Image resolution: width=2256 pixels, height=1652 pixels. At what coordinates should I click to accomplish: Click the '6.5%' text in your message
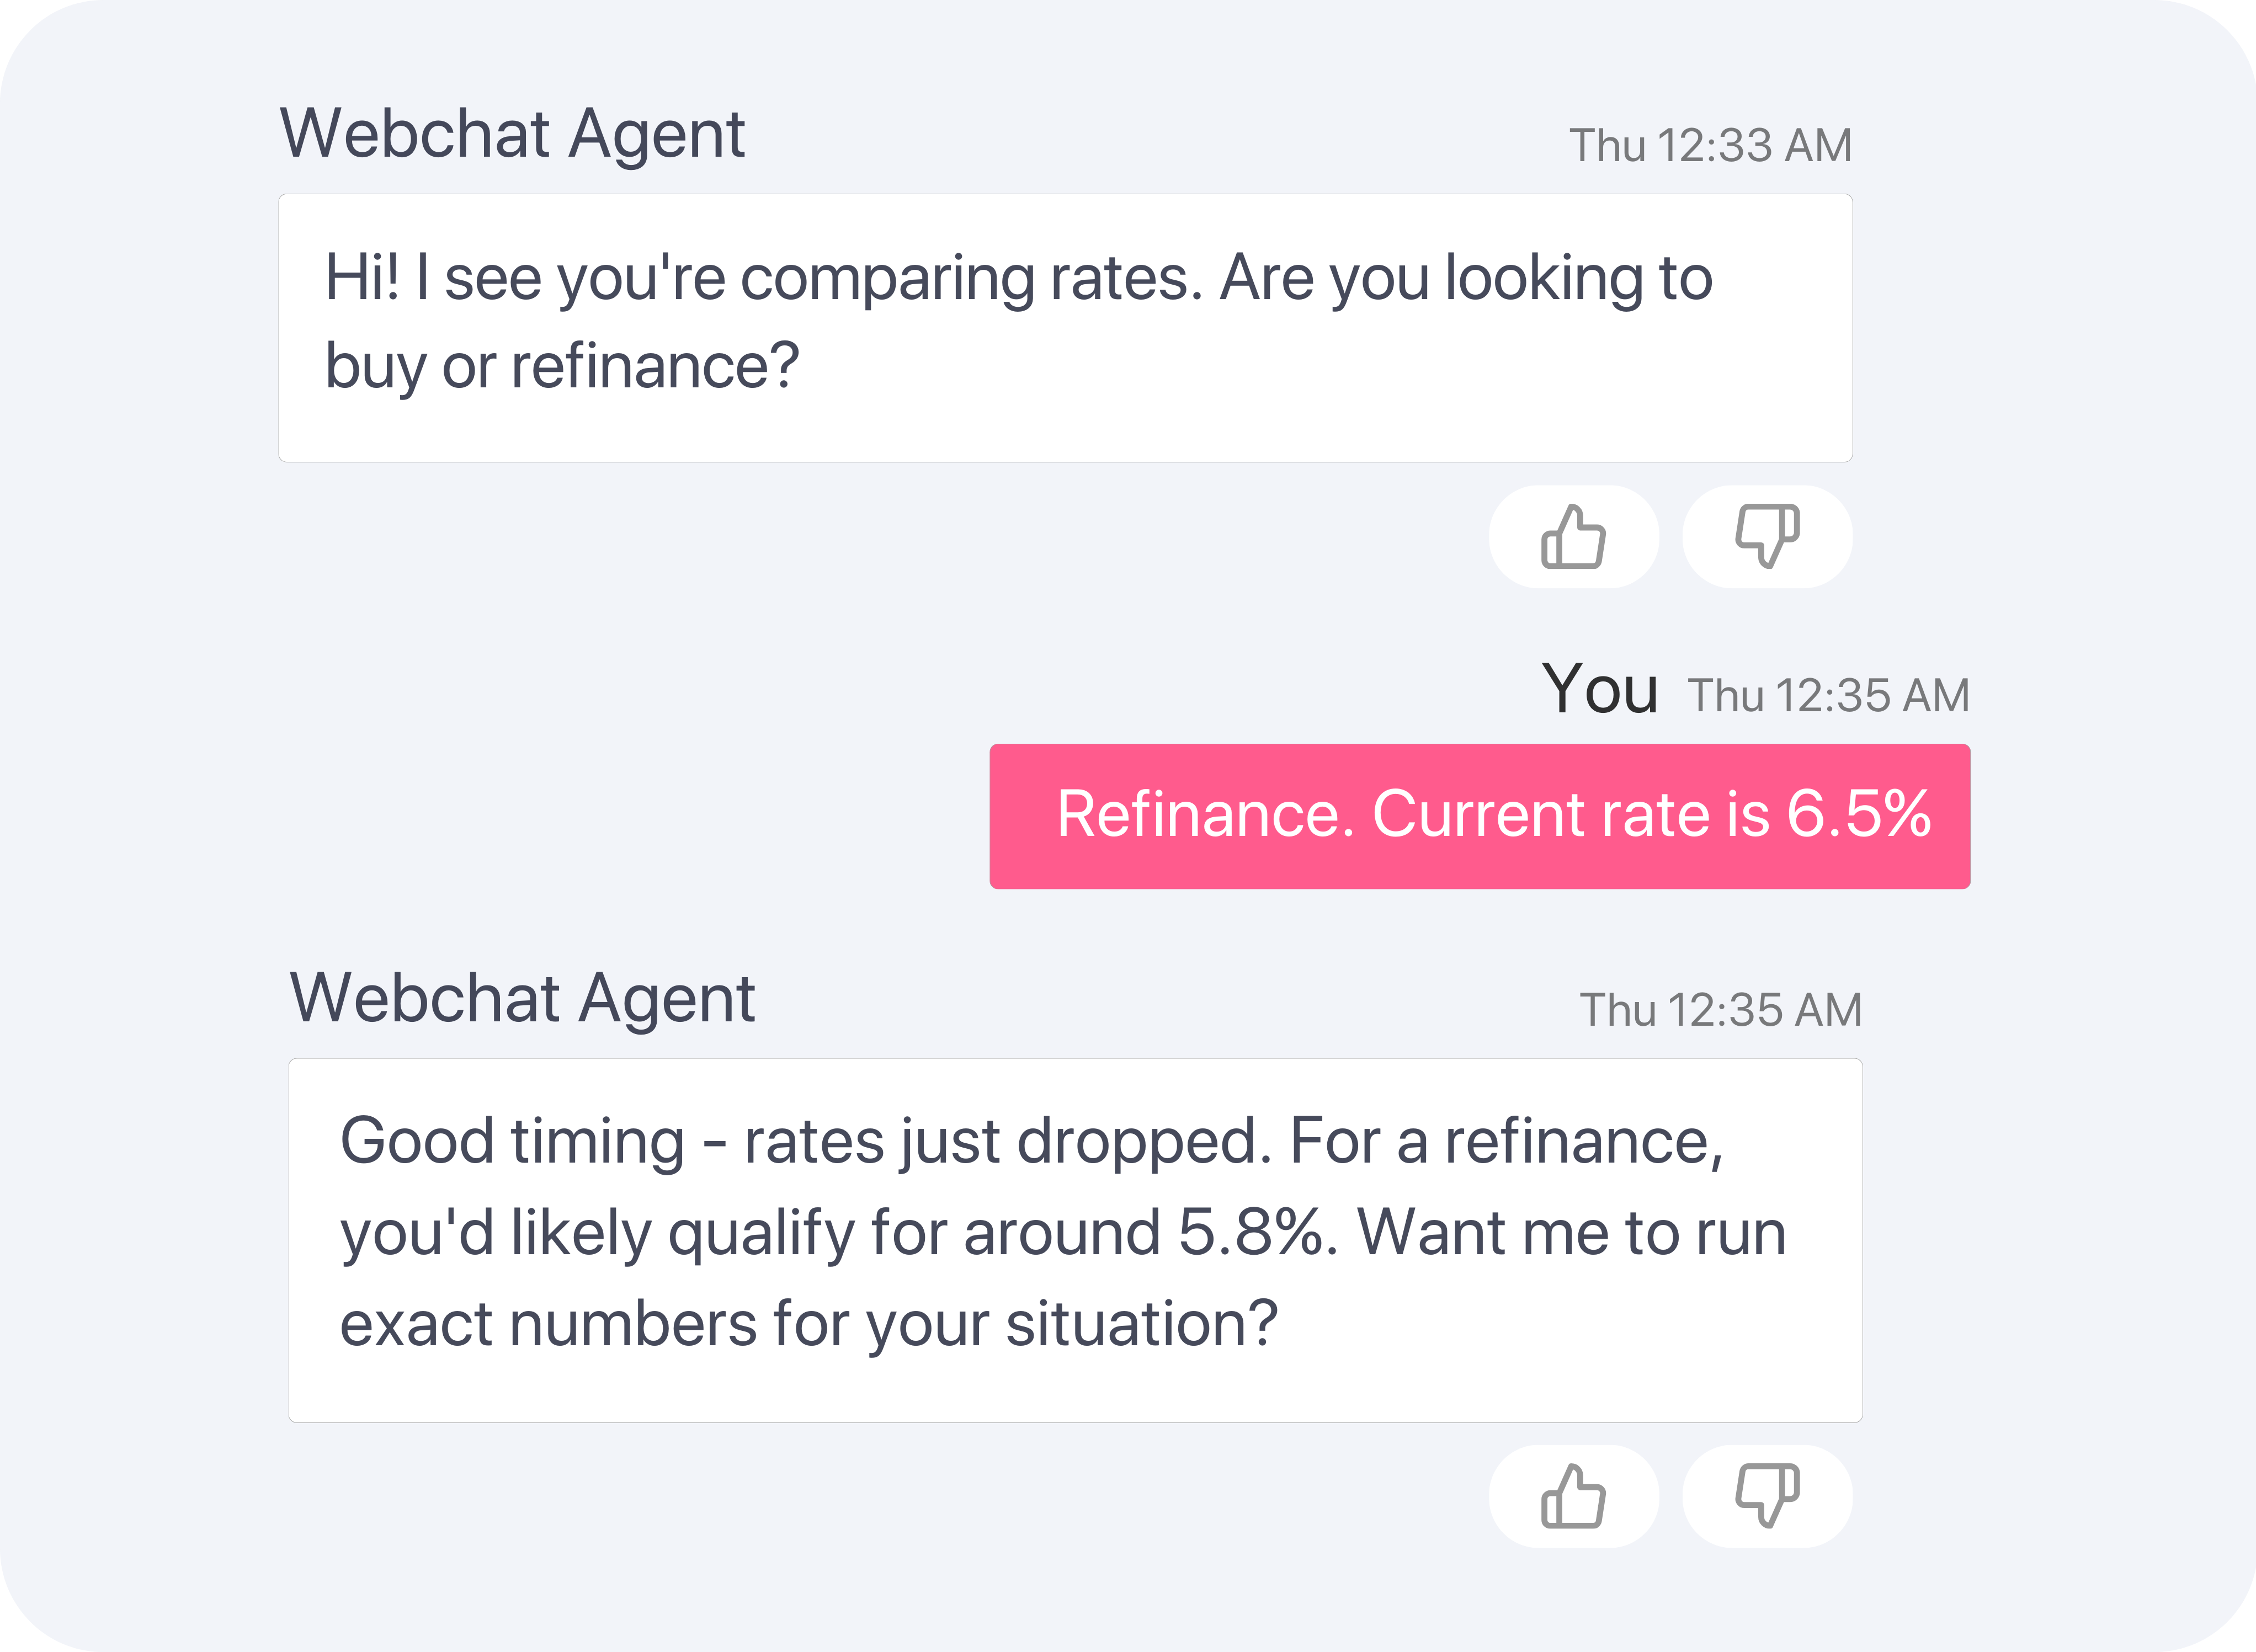click(1858, 814)
